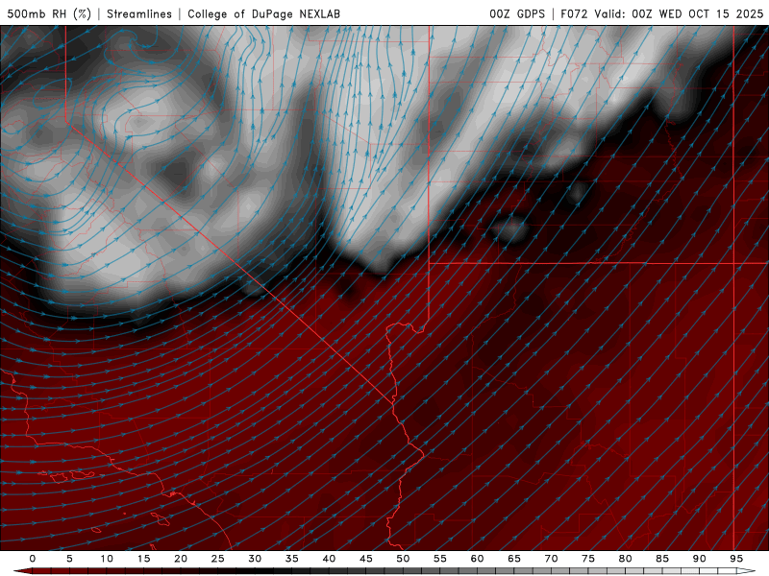Click the color scale label "95"

[x=736, y=559]
